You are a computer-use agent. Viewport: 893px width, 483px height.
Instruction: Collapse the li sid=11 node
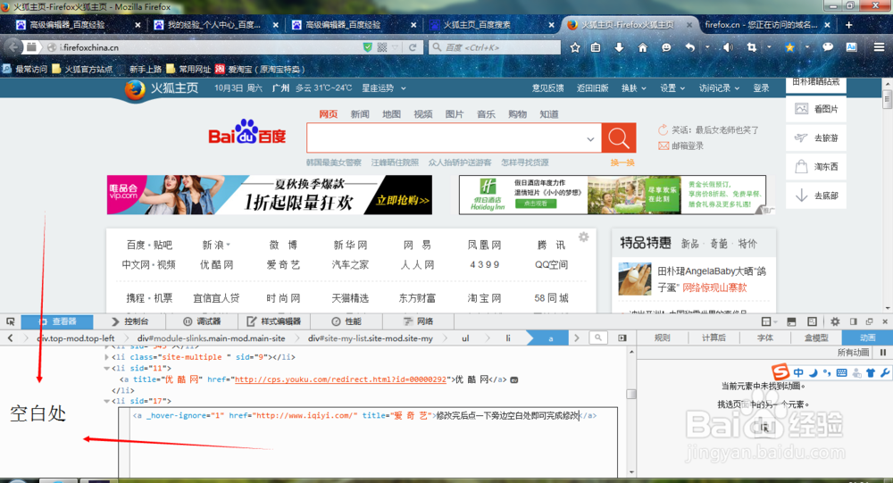pos(106,369)
